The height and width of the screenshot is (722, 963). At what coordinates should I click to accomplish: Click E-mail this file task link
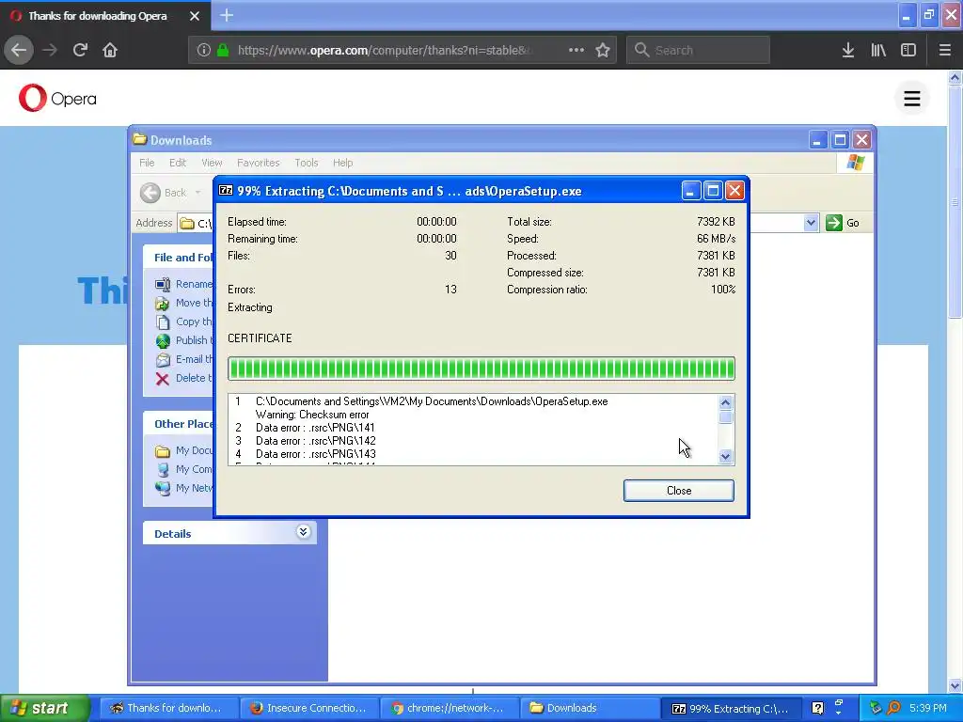tap(194, 359)
